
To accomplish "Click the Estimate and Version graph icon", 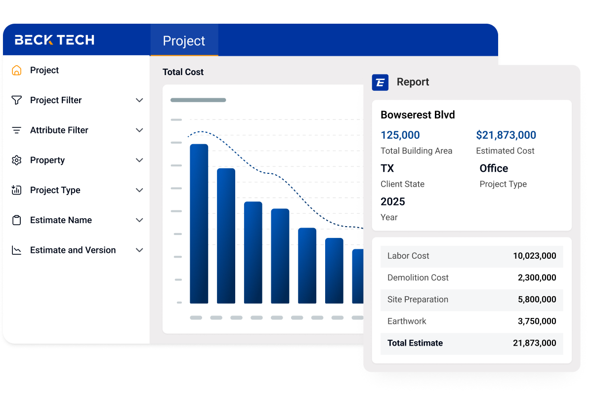I will coord(17,250).
